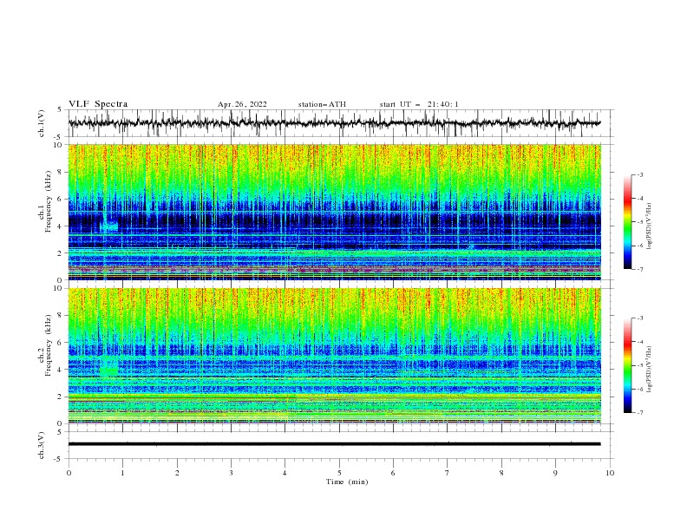Click the "3" tick on the time axis
Screen dimensions: 687x531
tap(231, 473)
